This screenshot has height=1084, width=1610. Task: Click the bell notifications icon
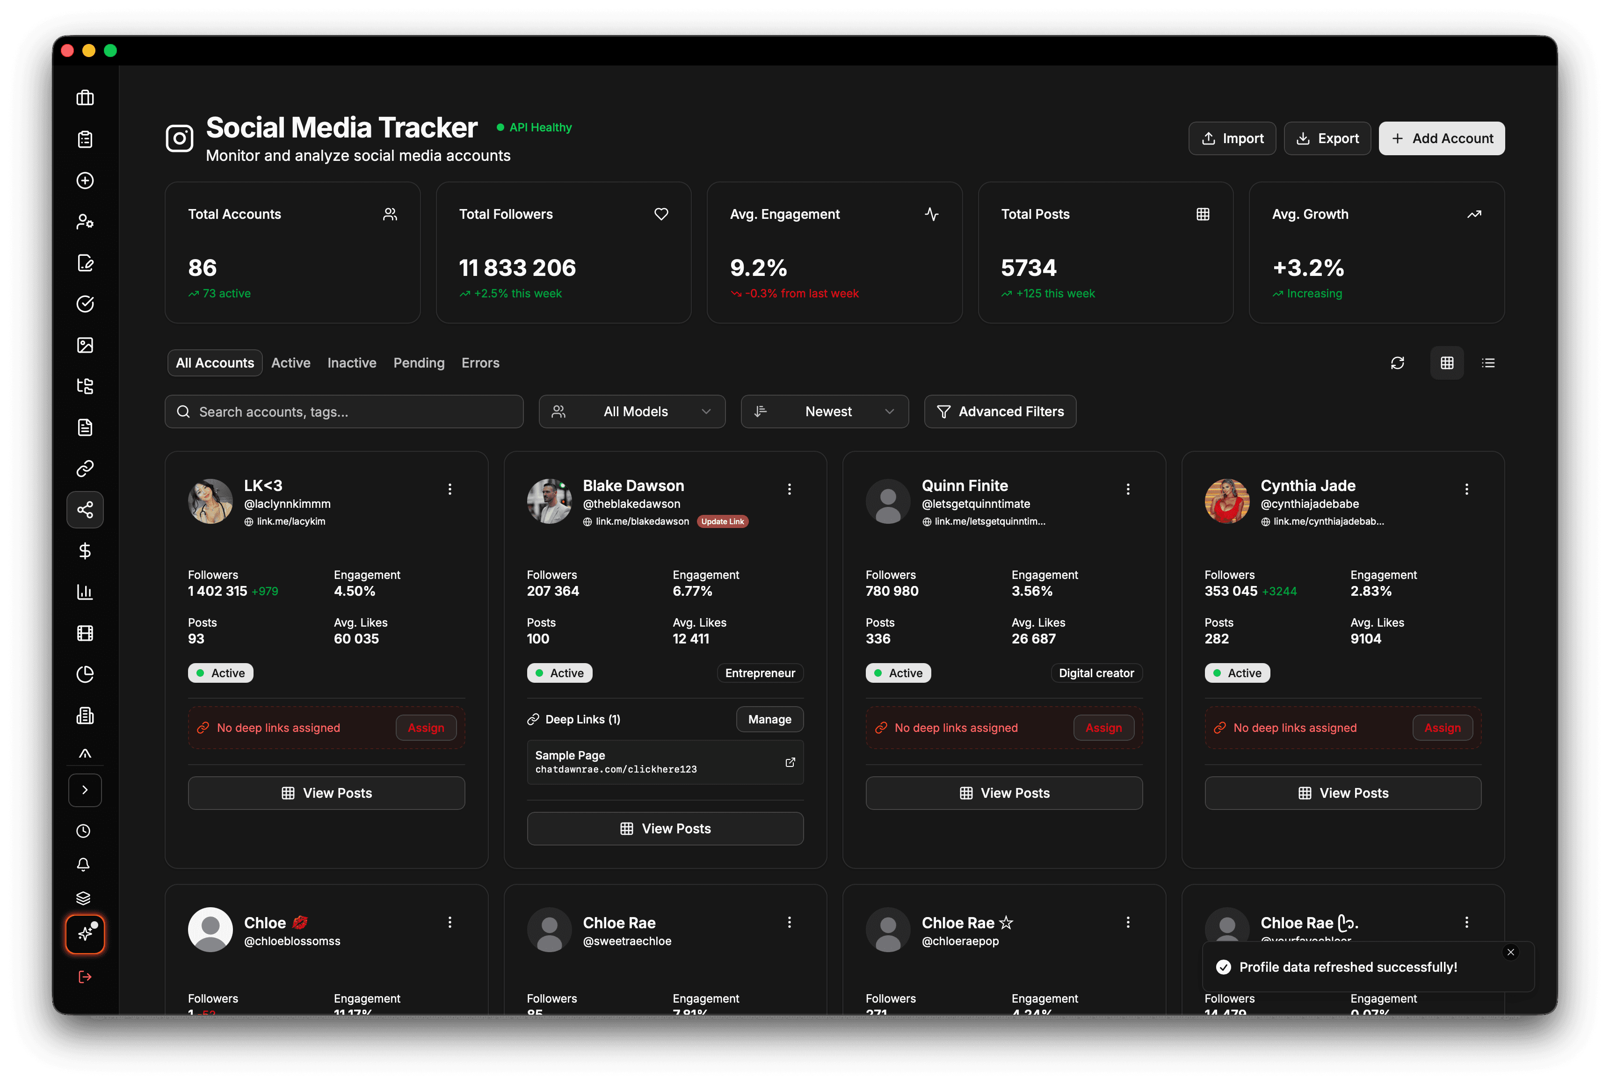[84, 864]
